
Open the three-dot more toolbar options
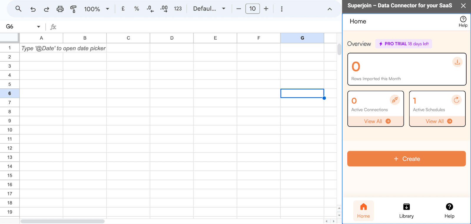coord(282,9)
